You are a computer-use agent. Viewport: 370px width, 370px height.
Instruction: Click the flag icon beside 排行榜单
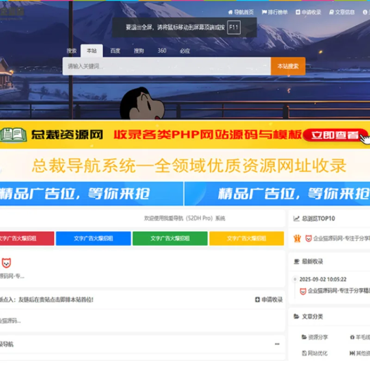click(x=264, y=12)
